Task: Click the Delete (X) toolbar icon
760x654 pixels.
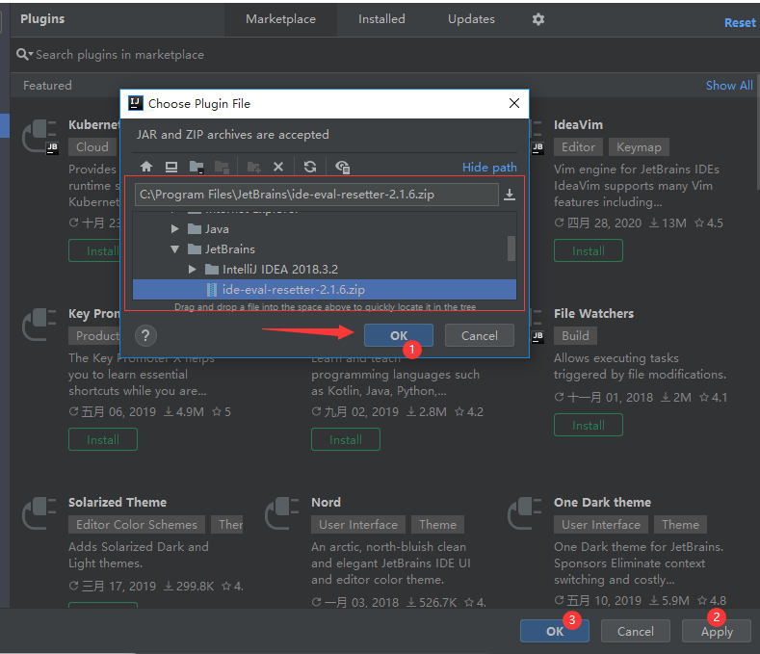Action: 278,168
